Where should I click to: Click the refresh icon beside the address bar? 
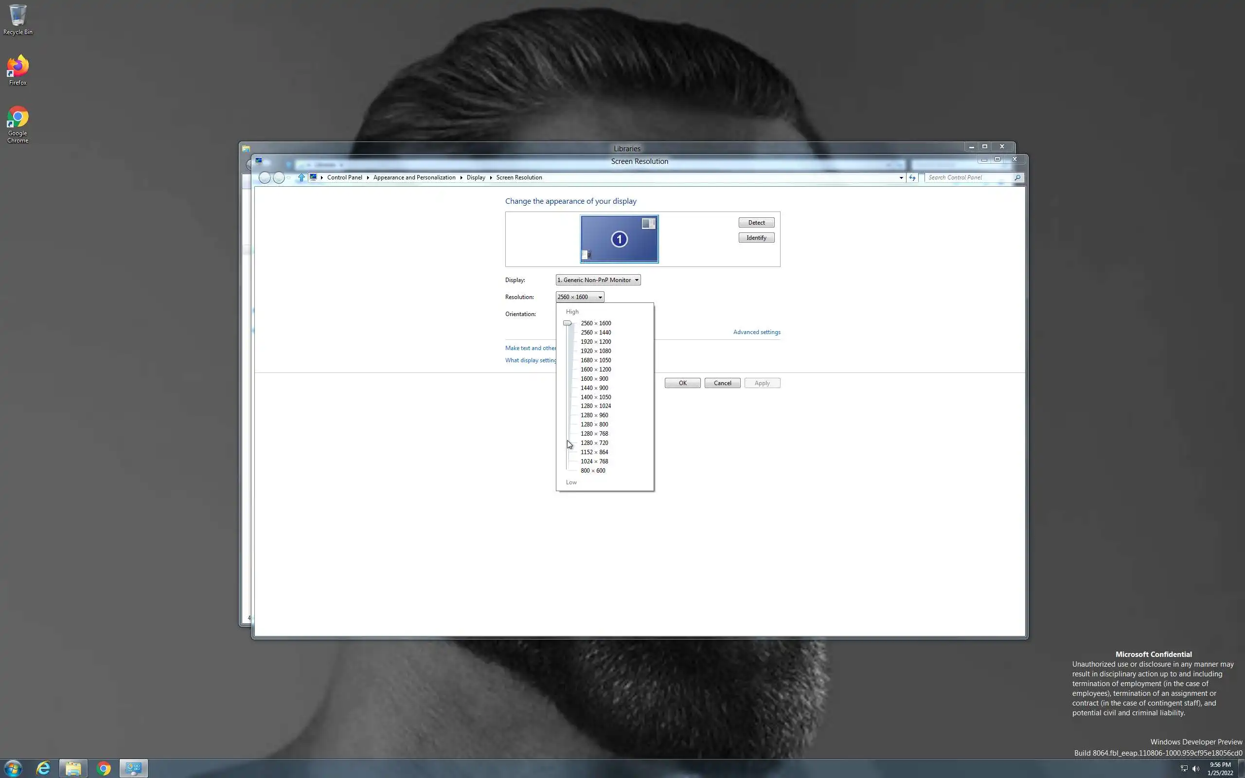click(x=912, y=177)
